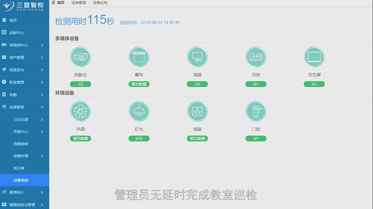Open the 知识库 sidebar item
This screenshot has width=373, height=209.
19,168
